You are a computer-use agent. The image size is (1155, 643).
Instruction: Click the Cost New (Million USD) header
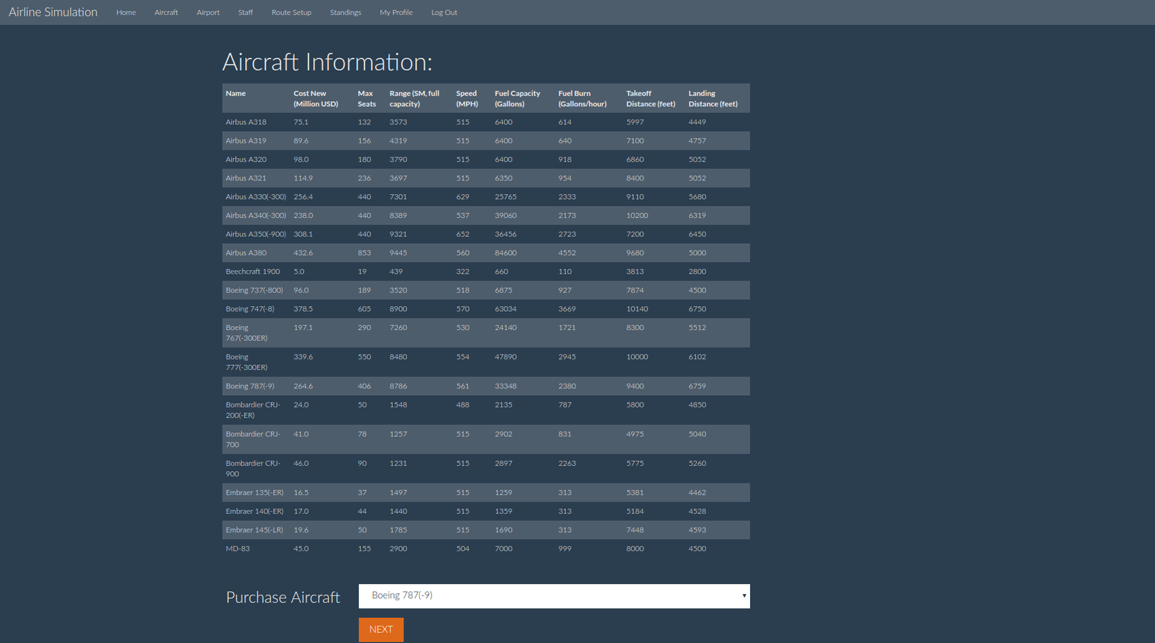[316, 98]
